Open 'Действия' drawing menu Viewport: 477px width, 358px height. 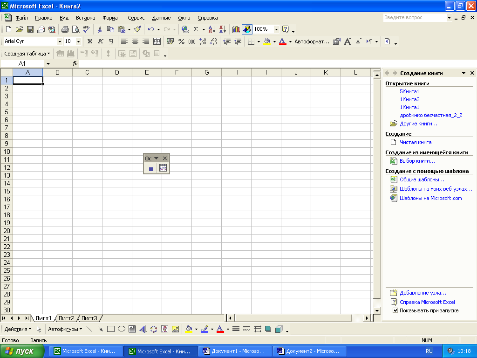coord(18,329)
